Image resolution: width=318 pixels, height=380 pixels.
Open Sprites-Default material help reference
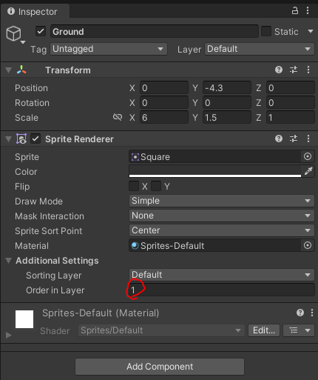click(x=300, y=313)
